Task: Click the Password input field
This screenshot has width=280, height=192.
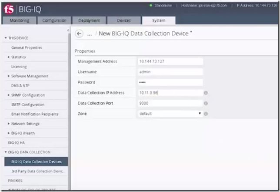Action: pos(170,82)
